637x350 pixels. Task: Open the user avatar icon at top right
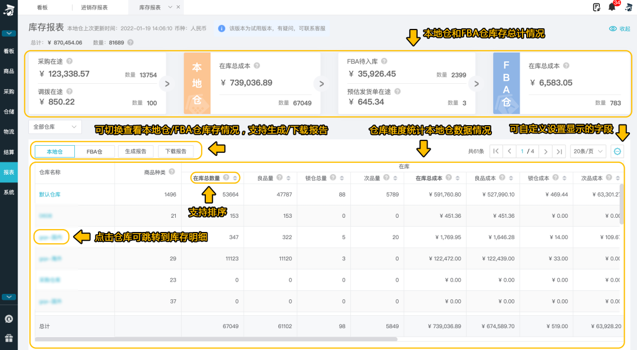click(628, 7)
